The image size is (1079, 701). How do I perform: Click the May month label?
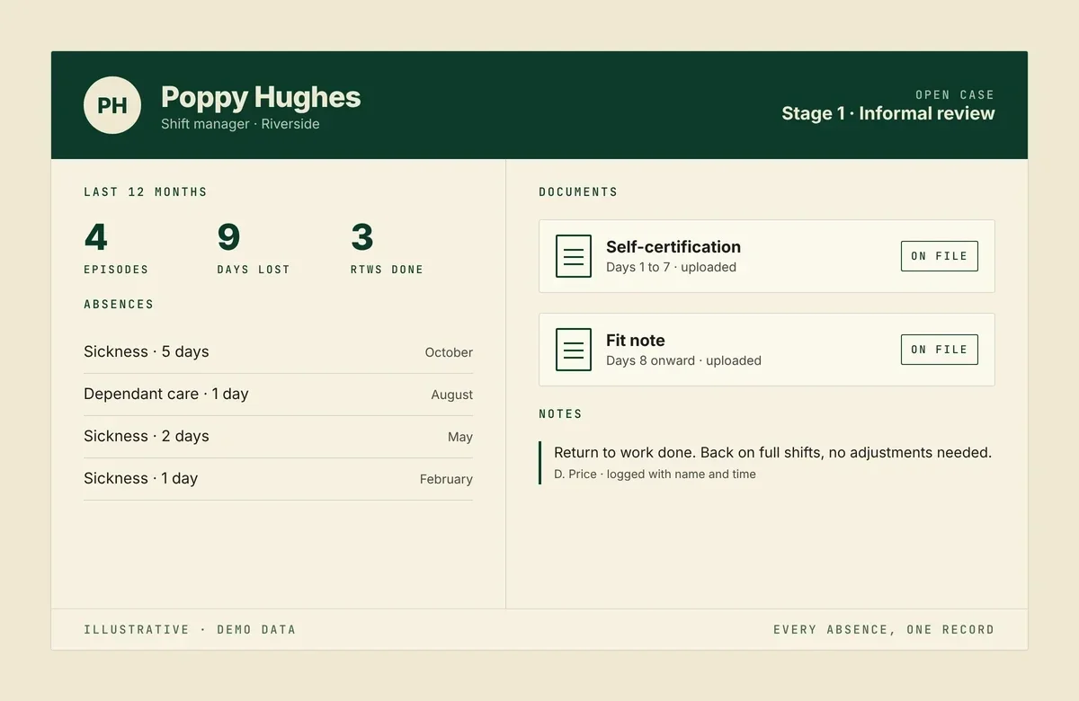[460, 437]
